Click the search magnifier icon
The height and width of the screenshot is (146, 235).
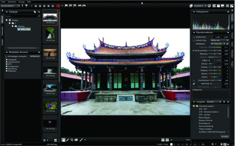[x=39, y=16]
